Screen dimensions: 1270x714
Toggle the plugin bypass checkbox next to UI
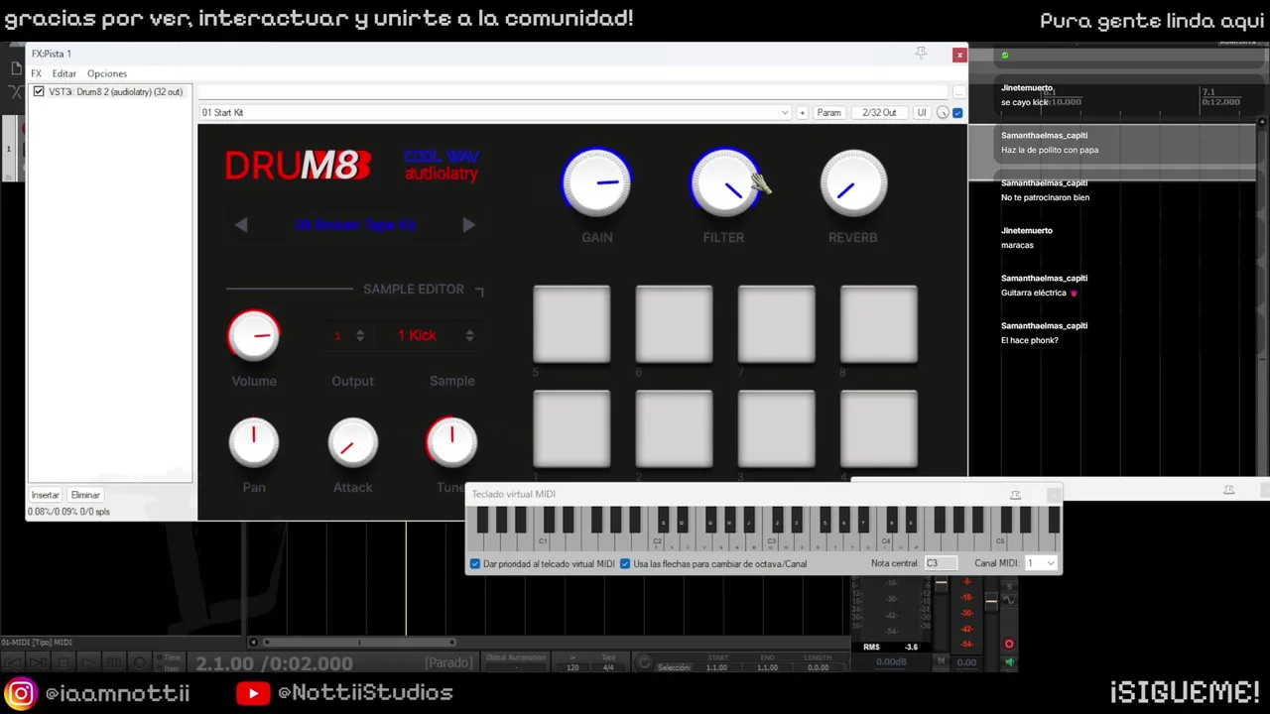click(x=957, y=113)
